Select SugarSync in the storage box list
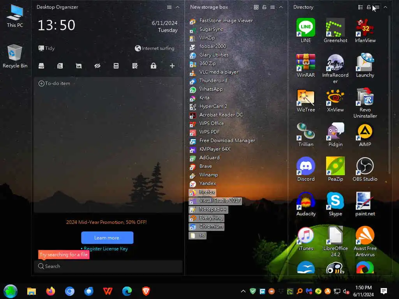The image size is (399, 299). [207, 29]
